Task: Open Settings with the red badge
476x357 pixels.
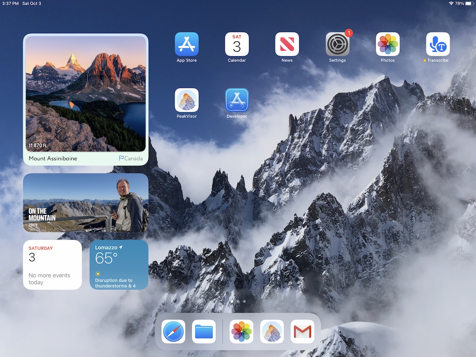Action: pos(337,44)
